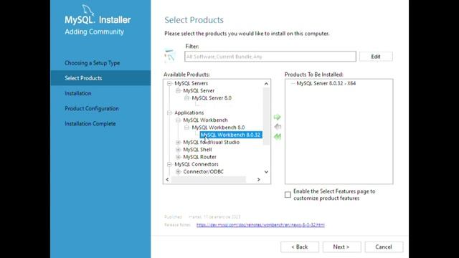Select MySQL for Visual Studio item
The height and width of the screenshot is (258, 459).
(211, 142)
